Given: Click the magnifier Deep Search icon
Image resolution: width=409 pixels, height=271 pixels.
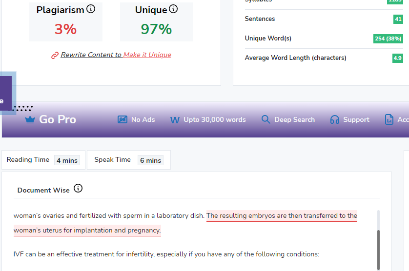Looking at the screenshot, I should pos(266,119).
